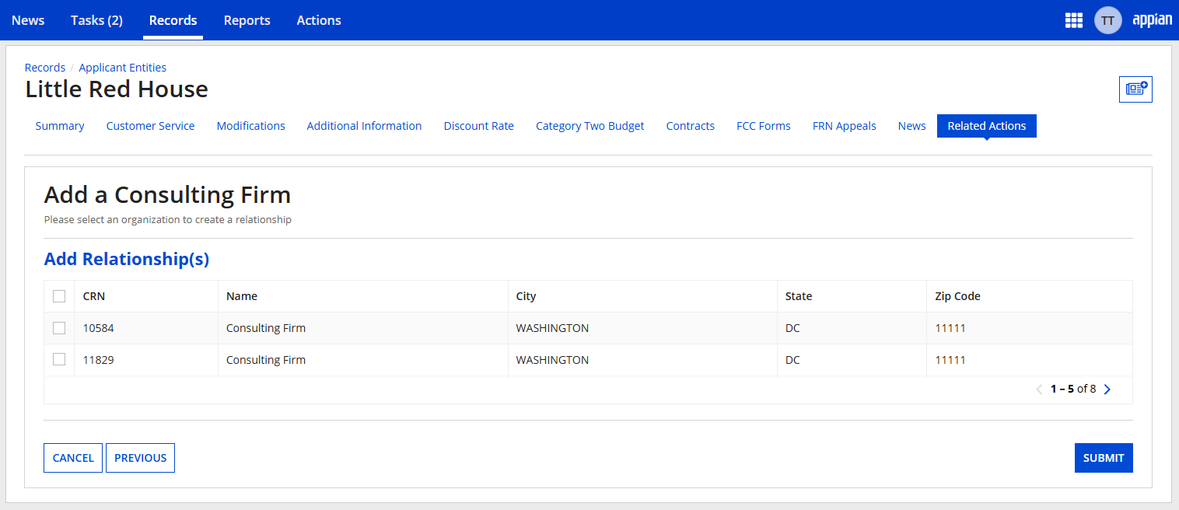Image resolution: width=1179 pixels, height=510 pixels.
Task: Open the Discount Rate tab
Action: [478, 126]
